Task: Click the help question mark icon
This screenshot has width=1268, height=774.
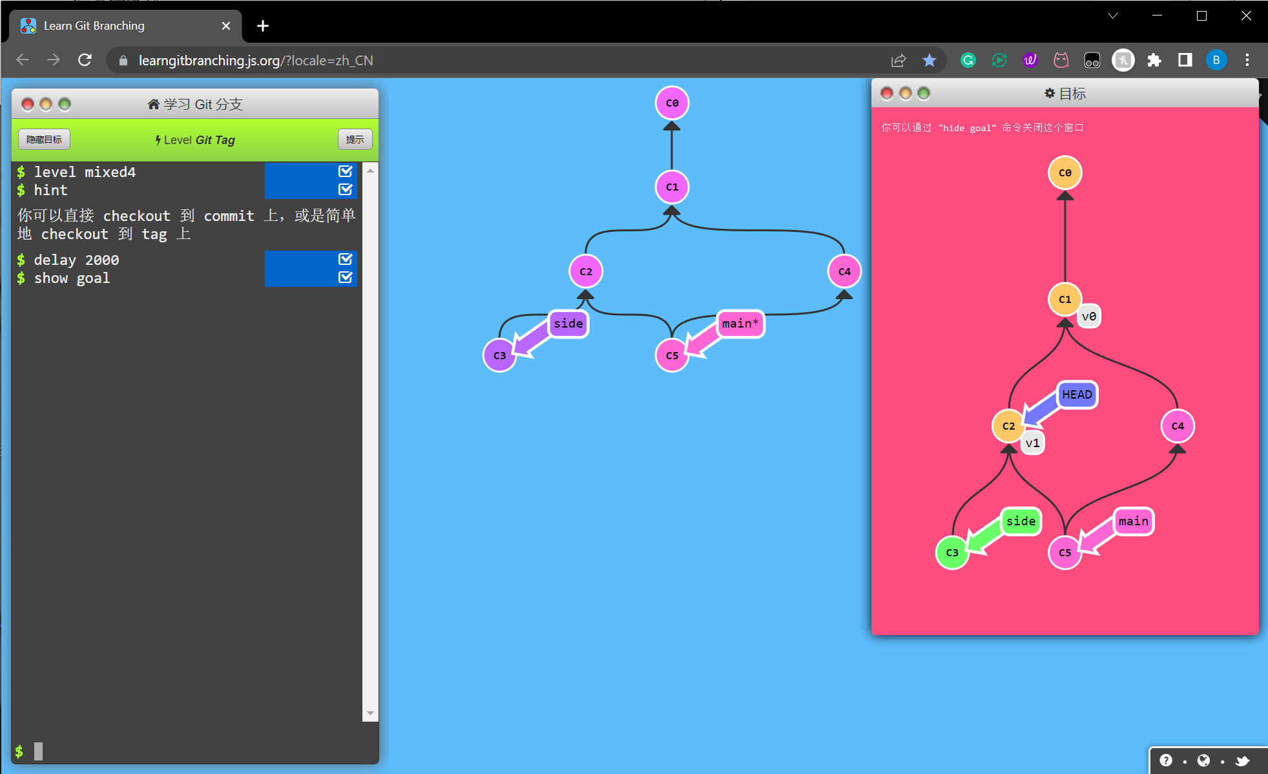Action: (1167, 760)
